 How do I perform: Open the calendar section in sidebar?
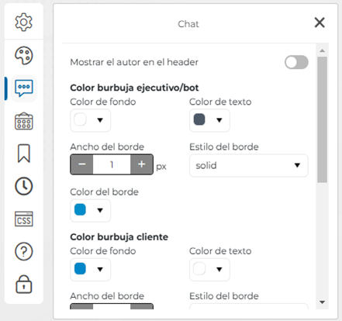click(x=24, y=121)
